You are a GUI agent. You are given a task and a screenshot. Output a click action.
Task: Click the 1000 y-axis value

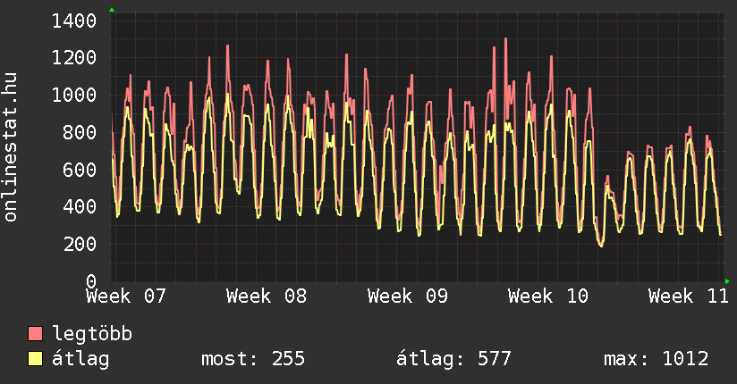(75, 95)
